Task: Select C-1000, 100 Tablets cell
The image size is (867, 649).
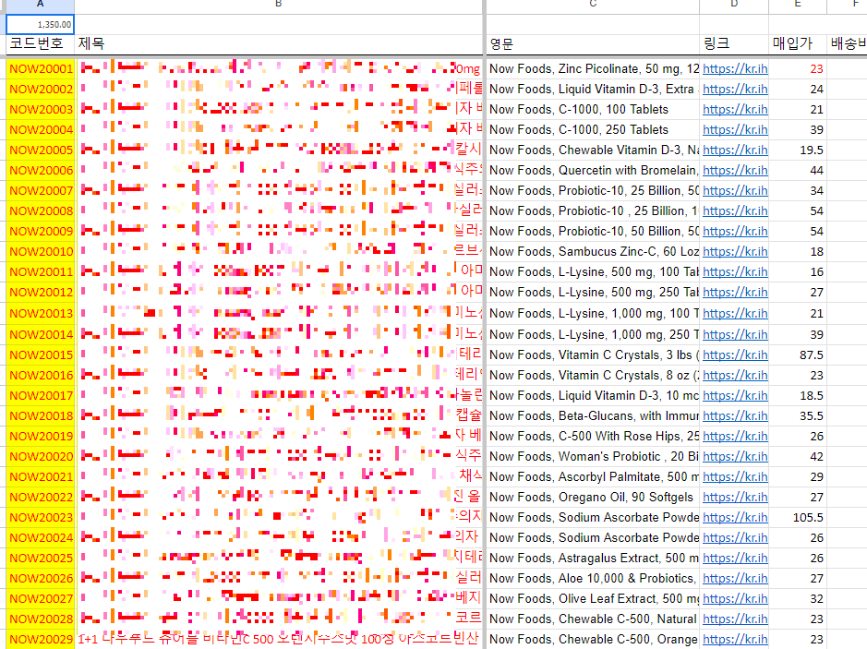Action: pyautogui.click(x=593, y=110)
